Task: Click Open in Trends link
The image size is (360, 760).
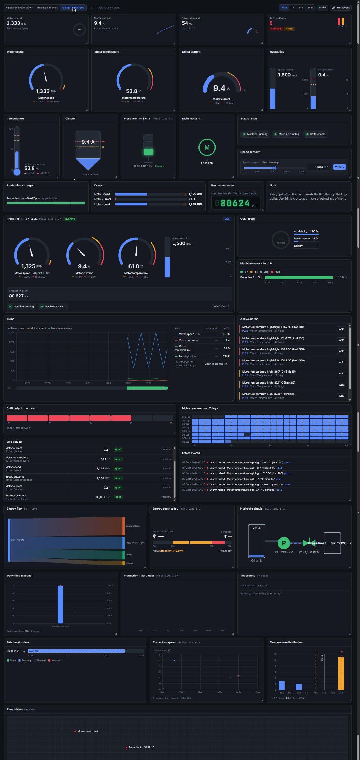Action: point(216,364)
